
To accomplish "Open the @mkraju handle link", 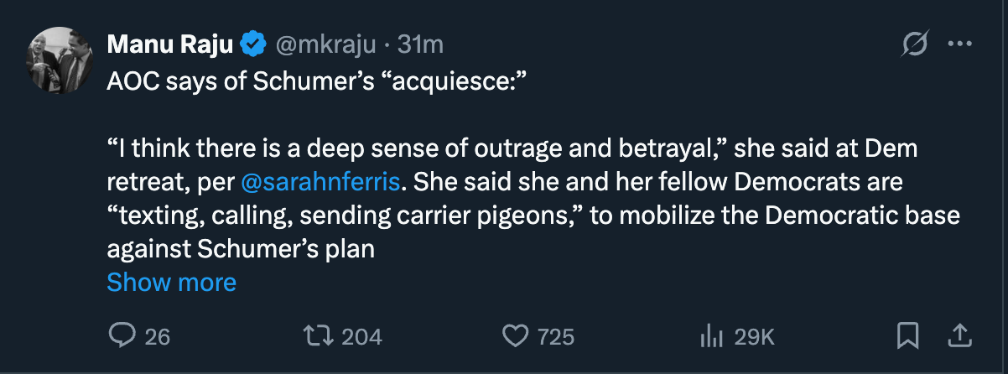I will (x=324, y=44).
